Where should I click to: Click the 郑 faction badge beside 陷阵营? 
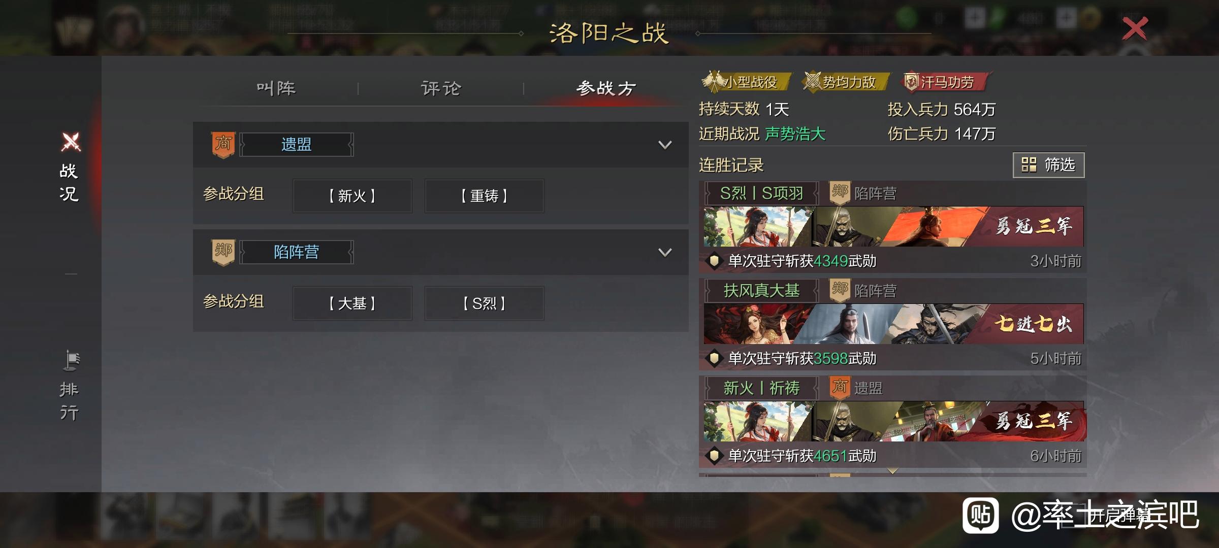pos(223,252)
